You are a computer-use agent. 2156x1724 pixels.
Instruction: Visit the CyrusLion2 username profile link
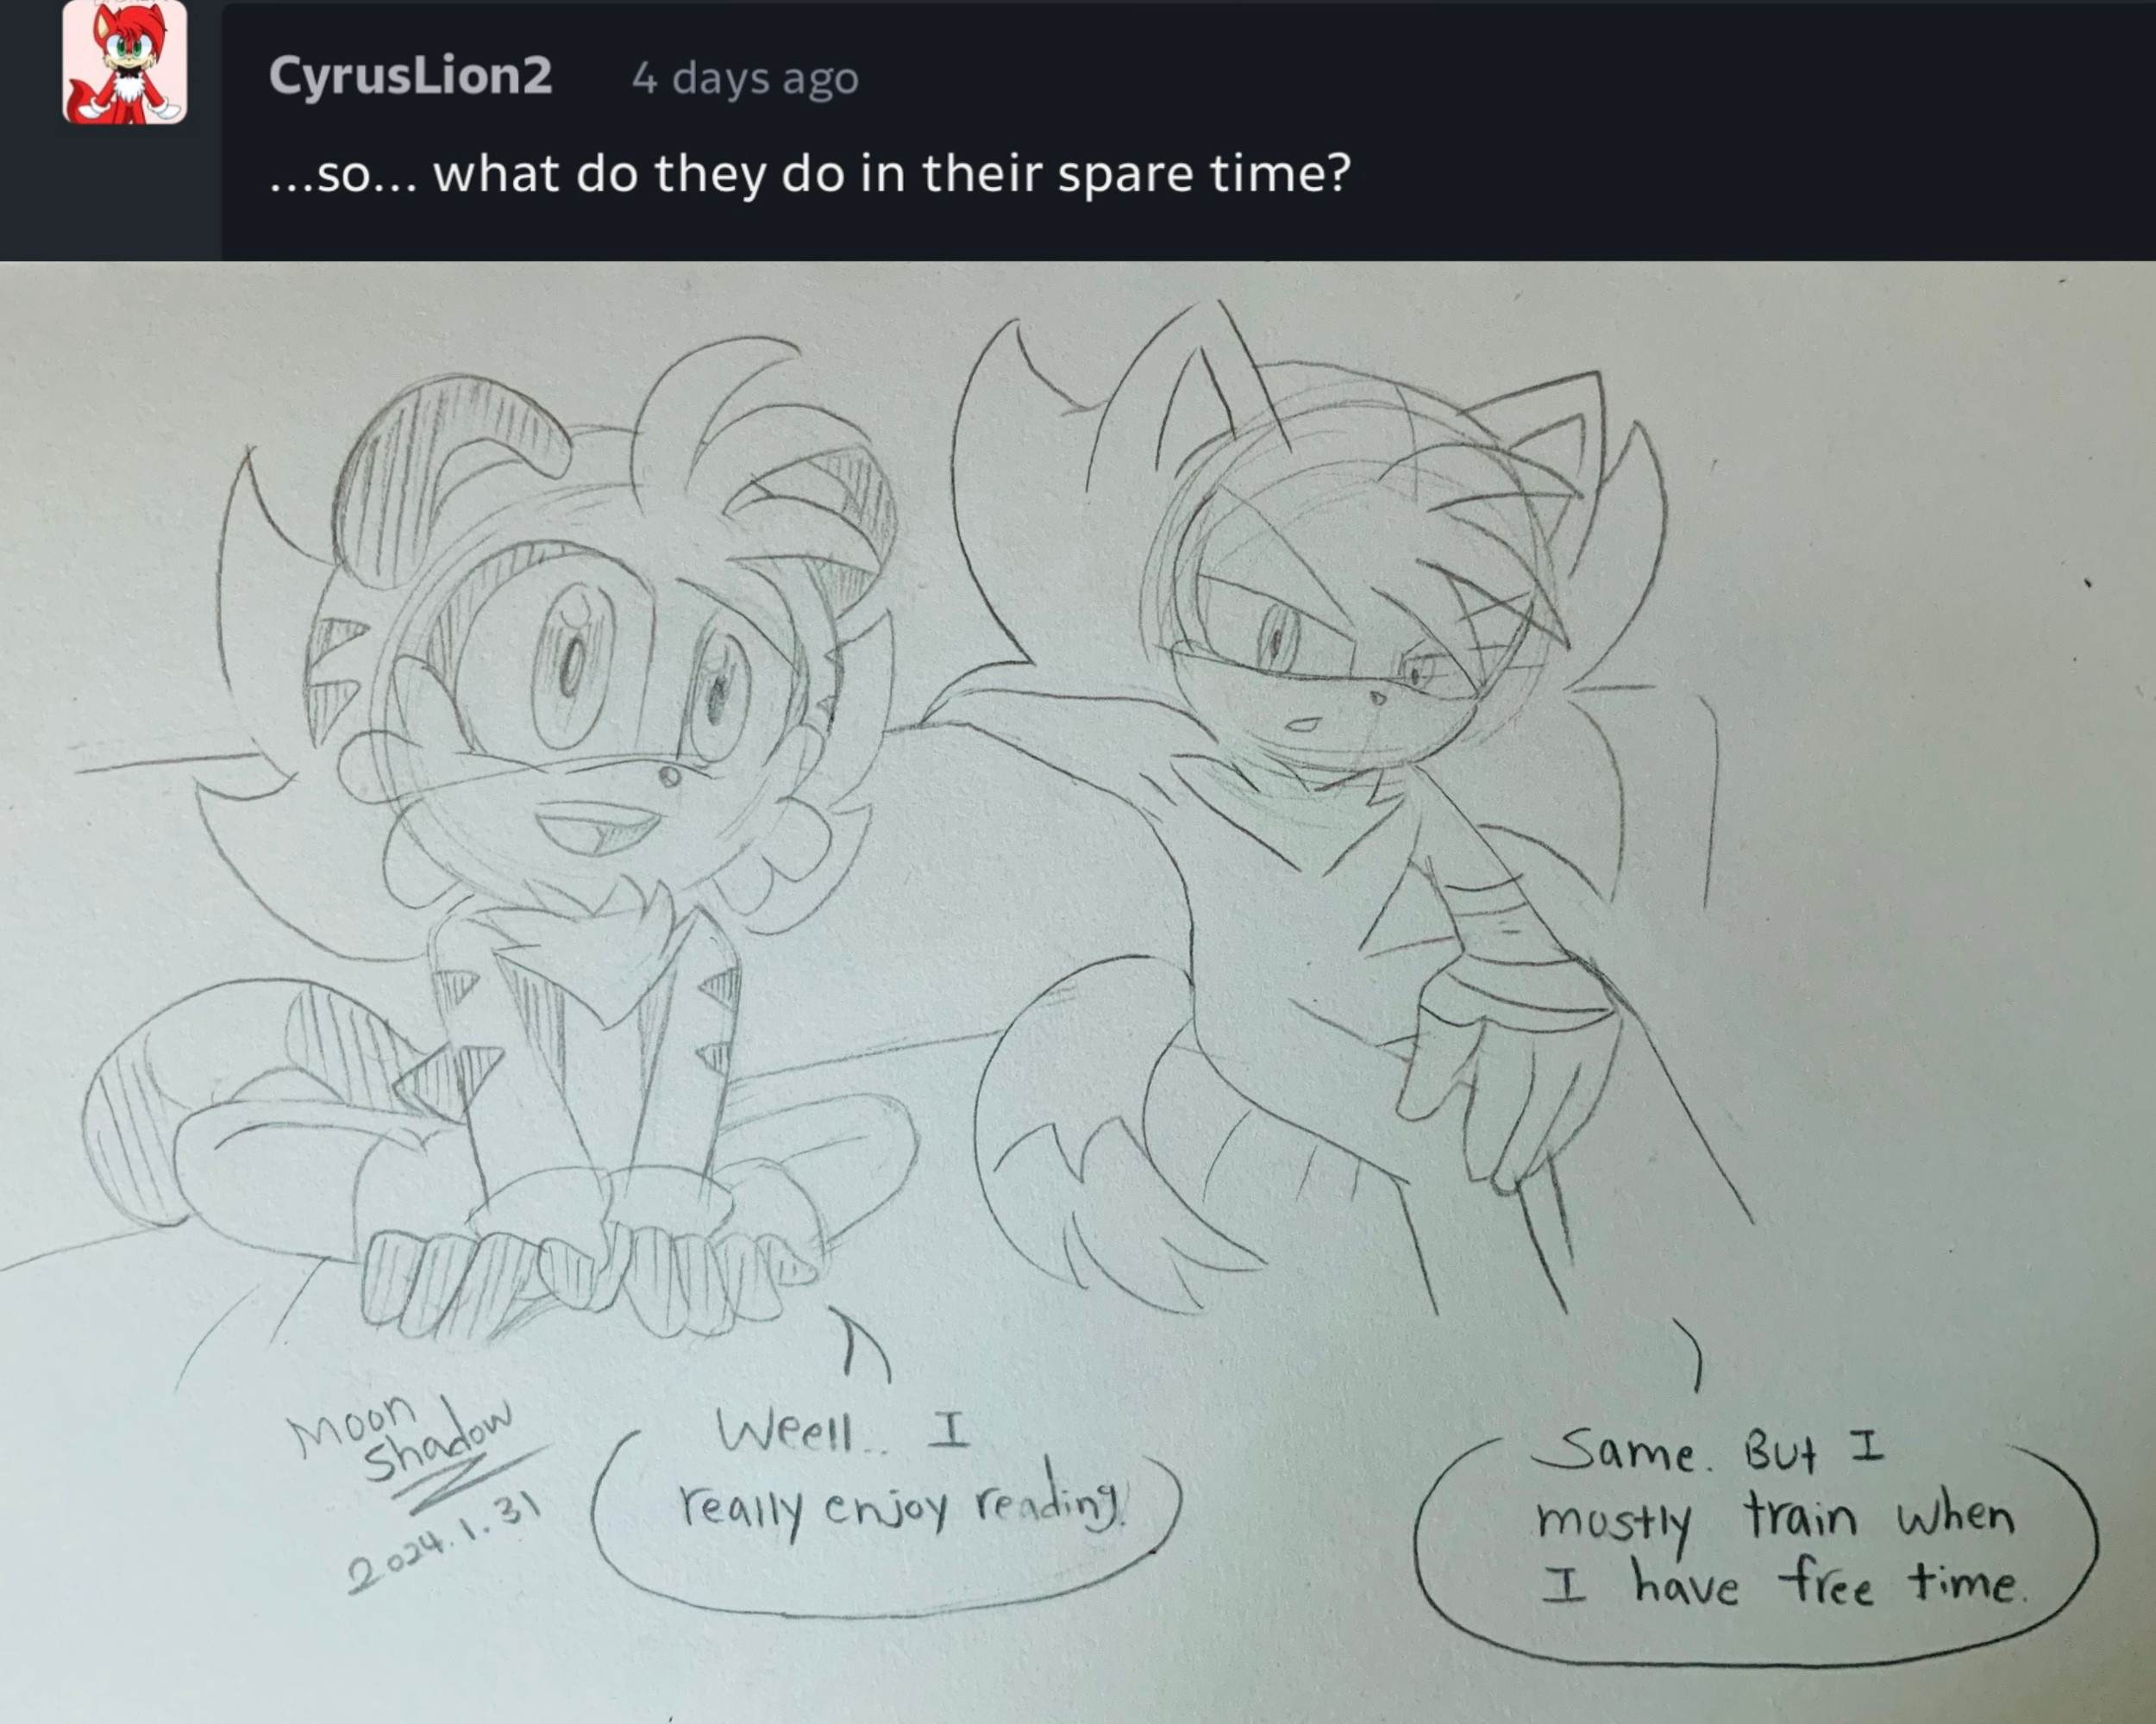(410, 76)
